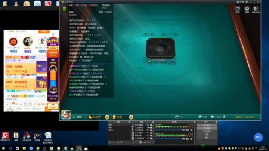Click the headset service icon in game bar

tap(200, 117)
